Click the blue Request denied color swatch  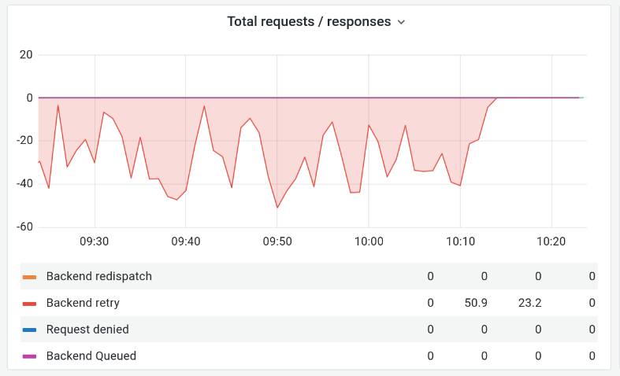29,330
